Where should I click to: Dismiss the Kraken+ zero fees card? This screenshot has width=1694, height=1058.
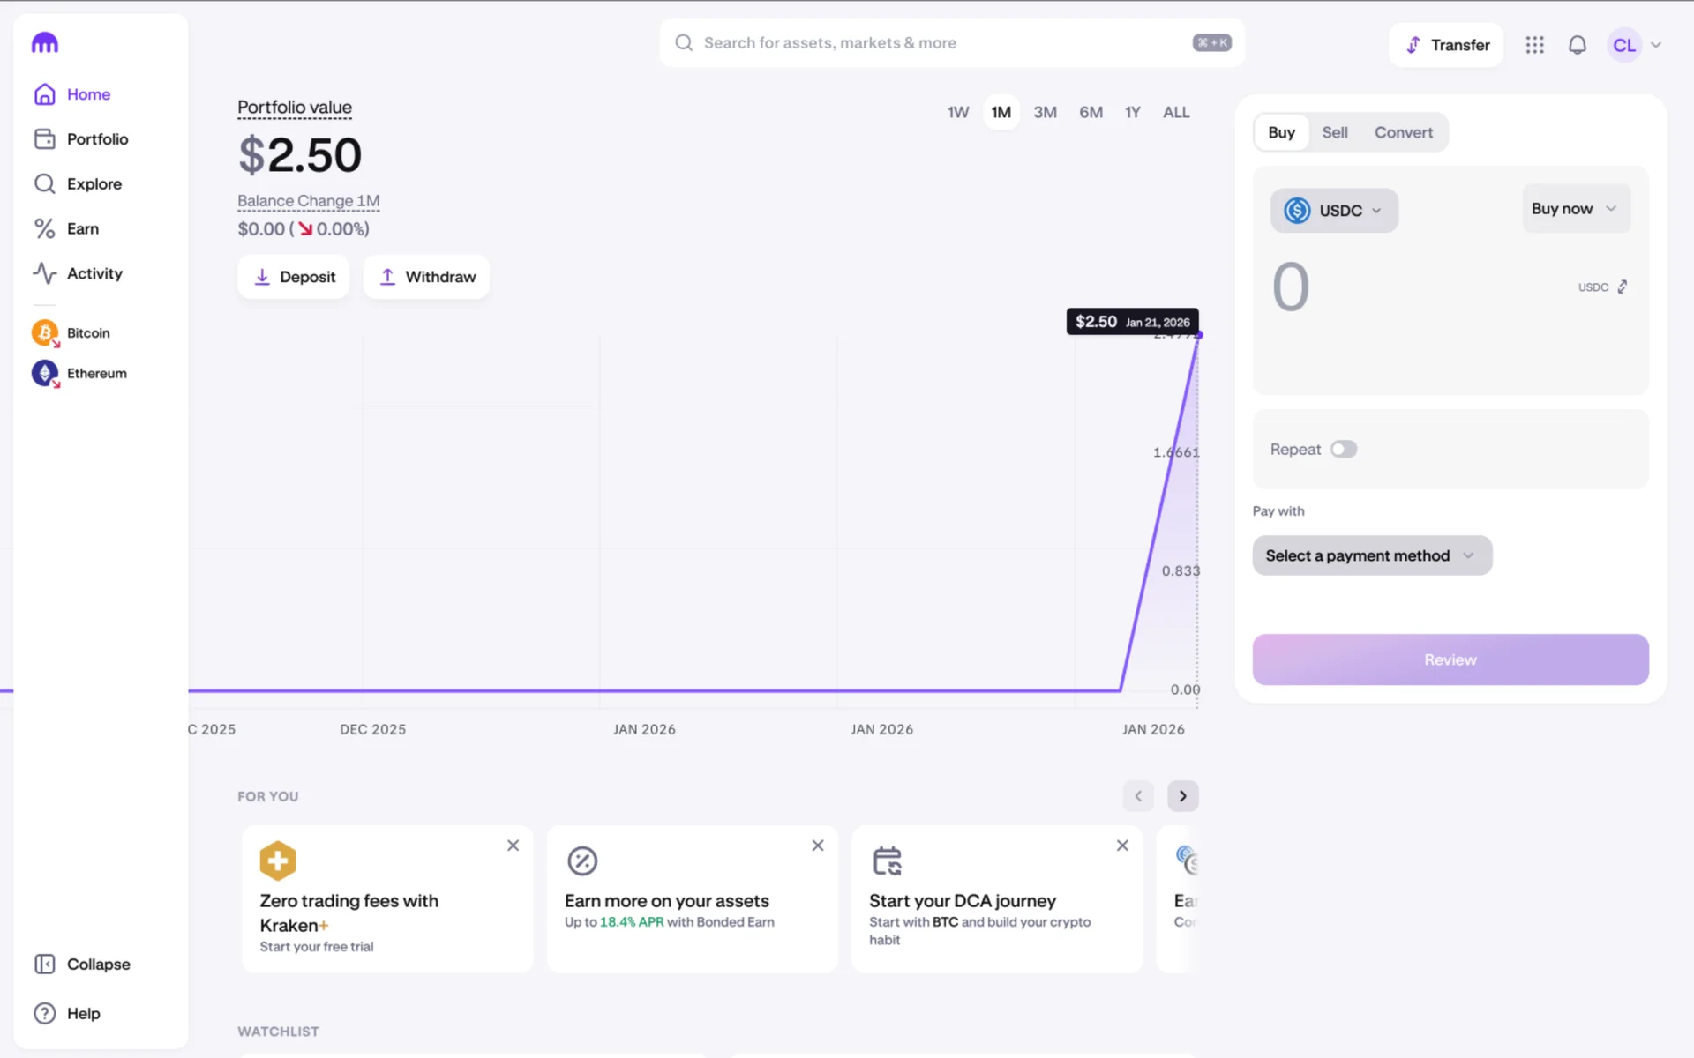click(x=513, y=846)
